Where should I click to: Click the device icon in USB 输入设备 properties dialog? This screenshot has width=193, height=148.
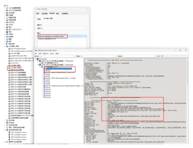tap(39, 19)
